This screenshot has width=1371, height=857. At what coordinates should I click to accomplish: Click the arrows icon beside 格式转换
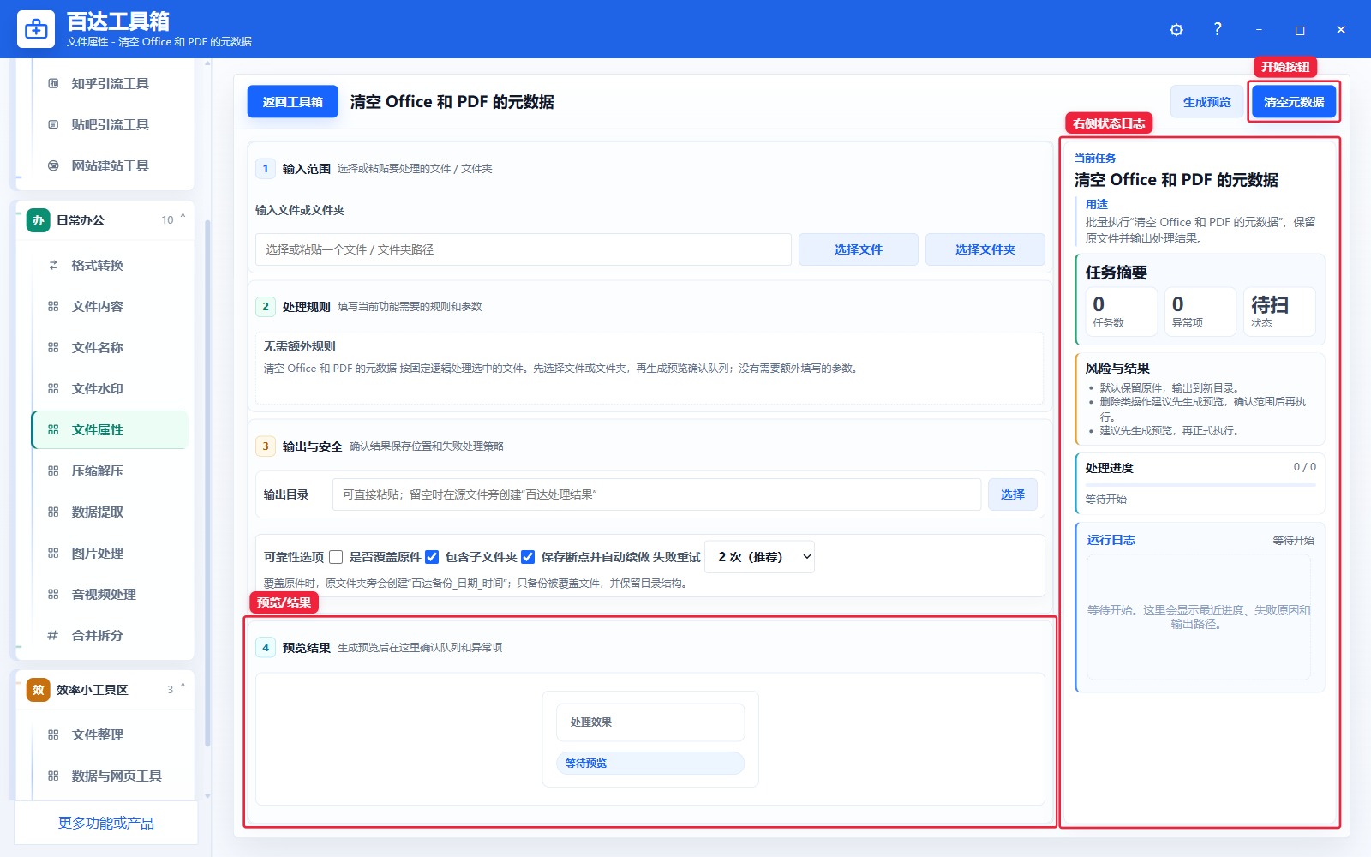(53, 265)
